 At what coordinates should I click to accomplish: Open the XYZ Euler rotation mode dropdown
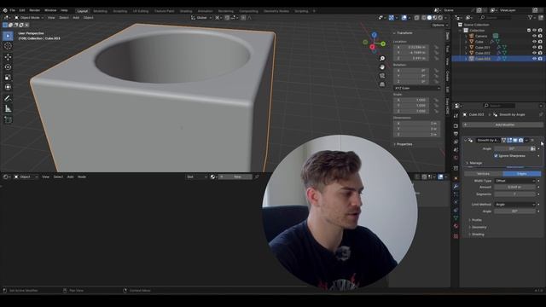pyautogui.click(x=417, y=88)
